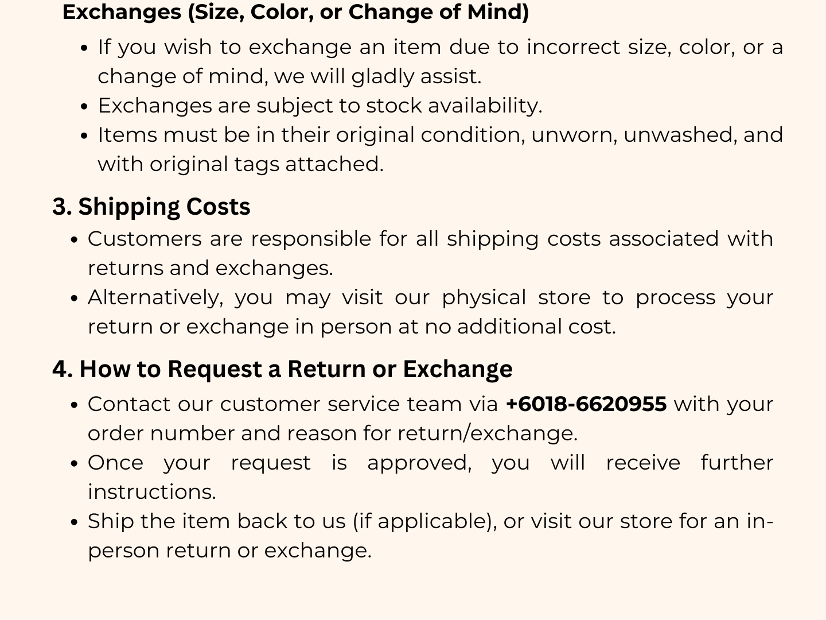Click 'change of mind, we will gladly assist.'
Screen dimensions: 826x620
point(290,77)
